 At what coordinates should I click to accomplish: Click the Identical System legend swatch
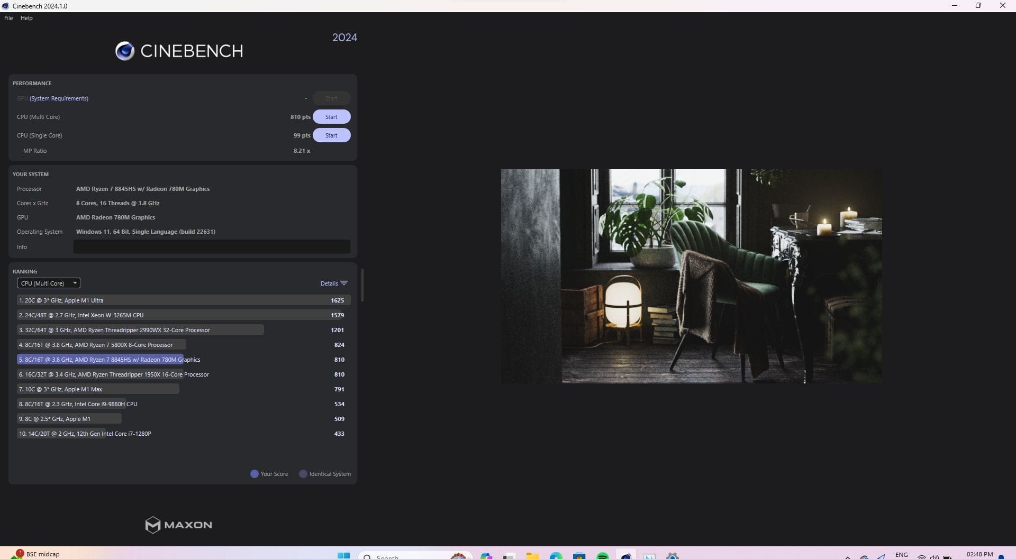coord(303,474)
